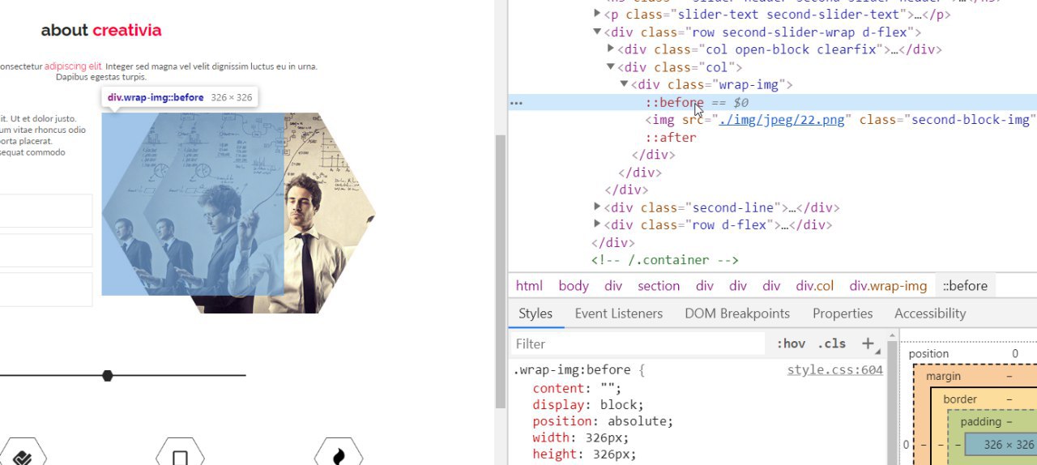Collapse the row second-slider-wrap d-flex div
1037x465 pixels.
(x=597, y=32)
